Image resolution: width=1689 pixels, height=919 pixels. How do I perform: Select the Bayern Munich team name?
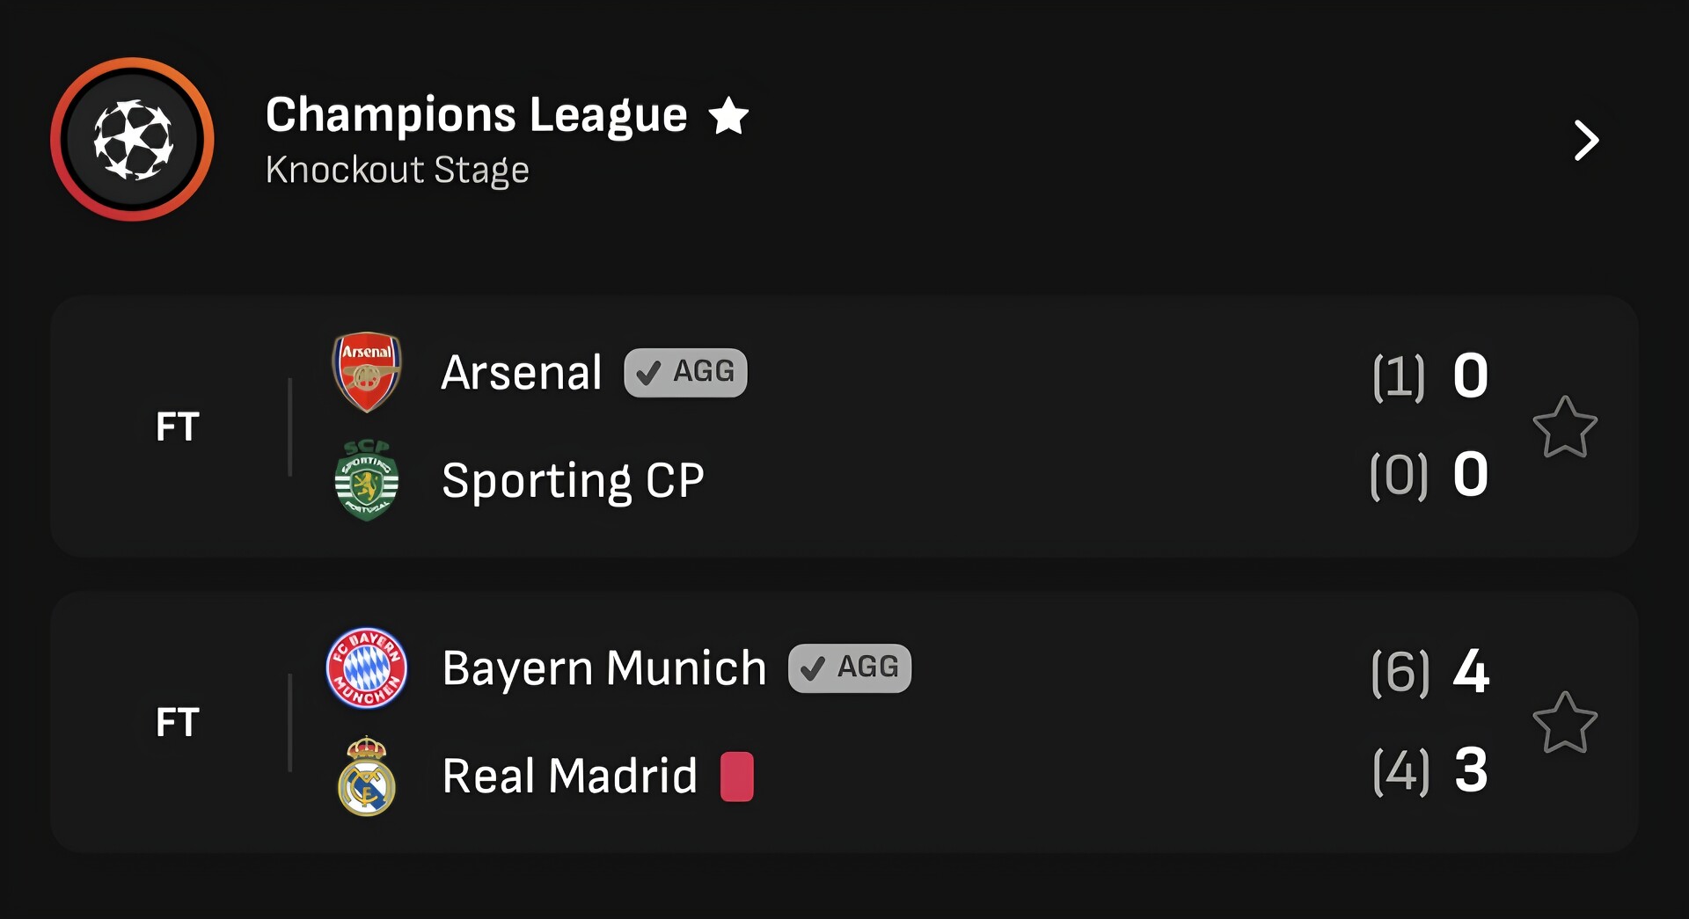point(604,668)
